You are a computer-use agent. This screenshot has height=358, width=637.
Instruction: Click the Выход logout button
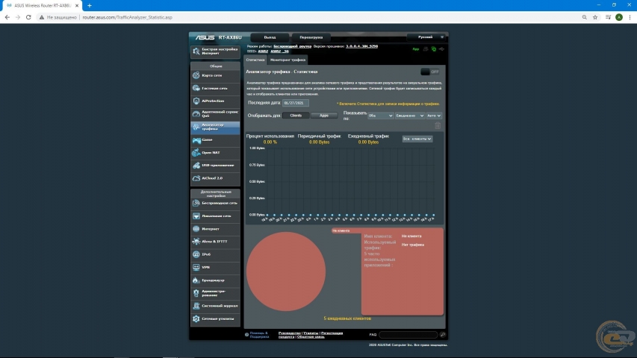pos(270,37)
